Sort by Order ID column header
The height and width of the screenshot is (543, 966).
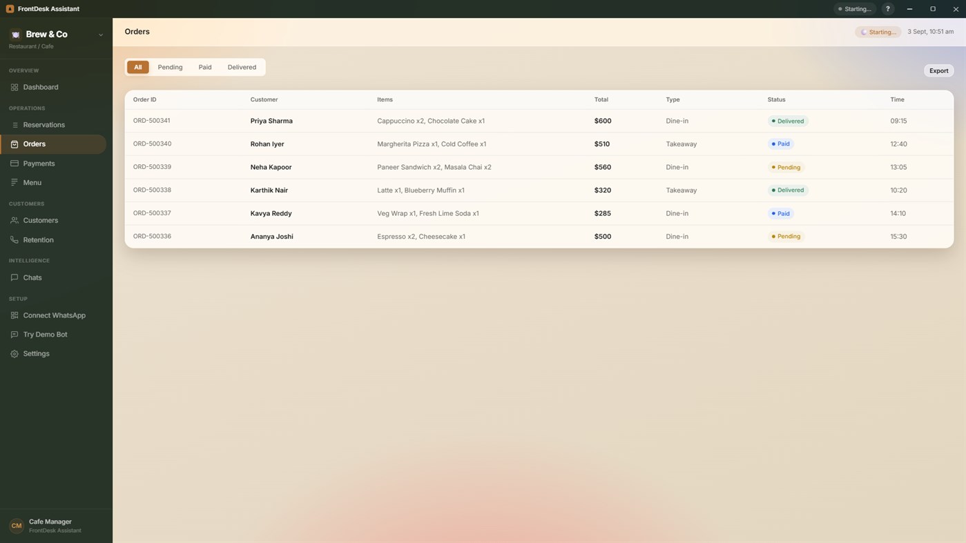145,99
